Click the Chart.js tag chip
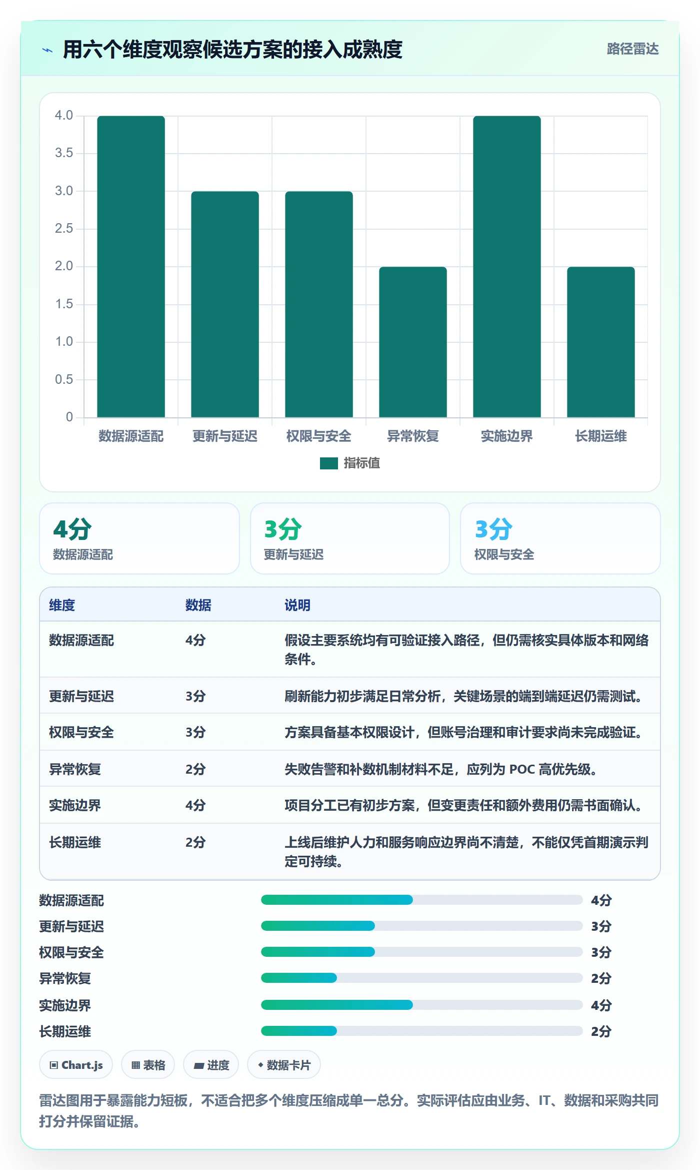 click(x=76, y=1064)
